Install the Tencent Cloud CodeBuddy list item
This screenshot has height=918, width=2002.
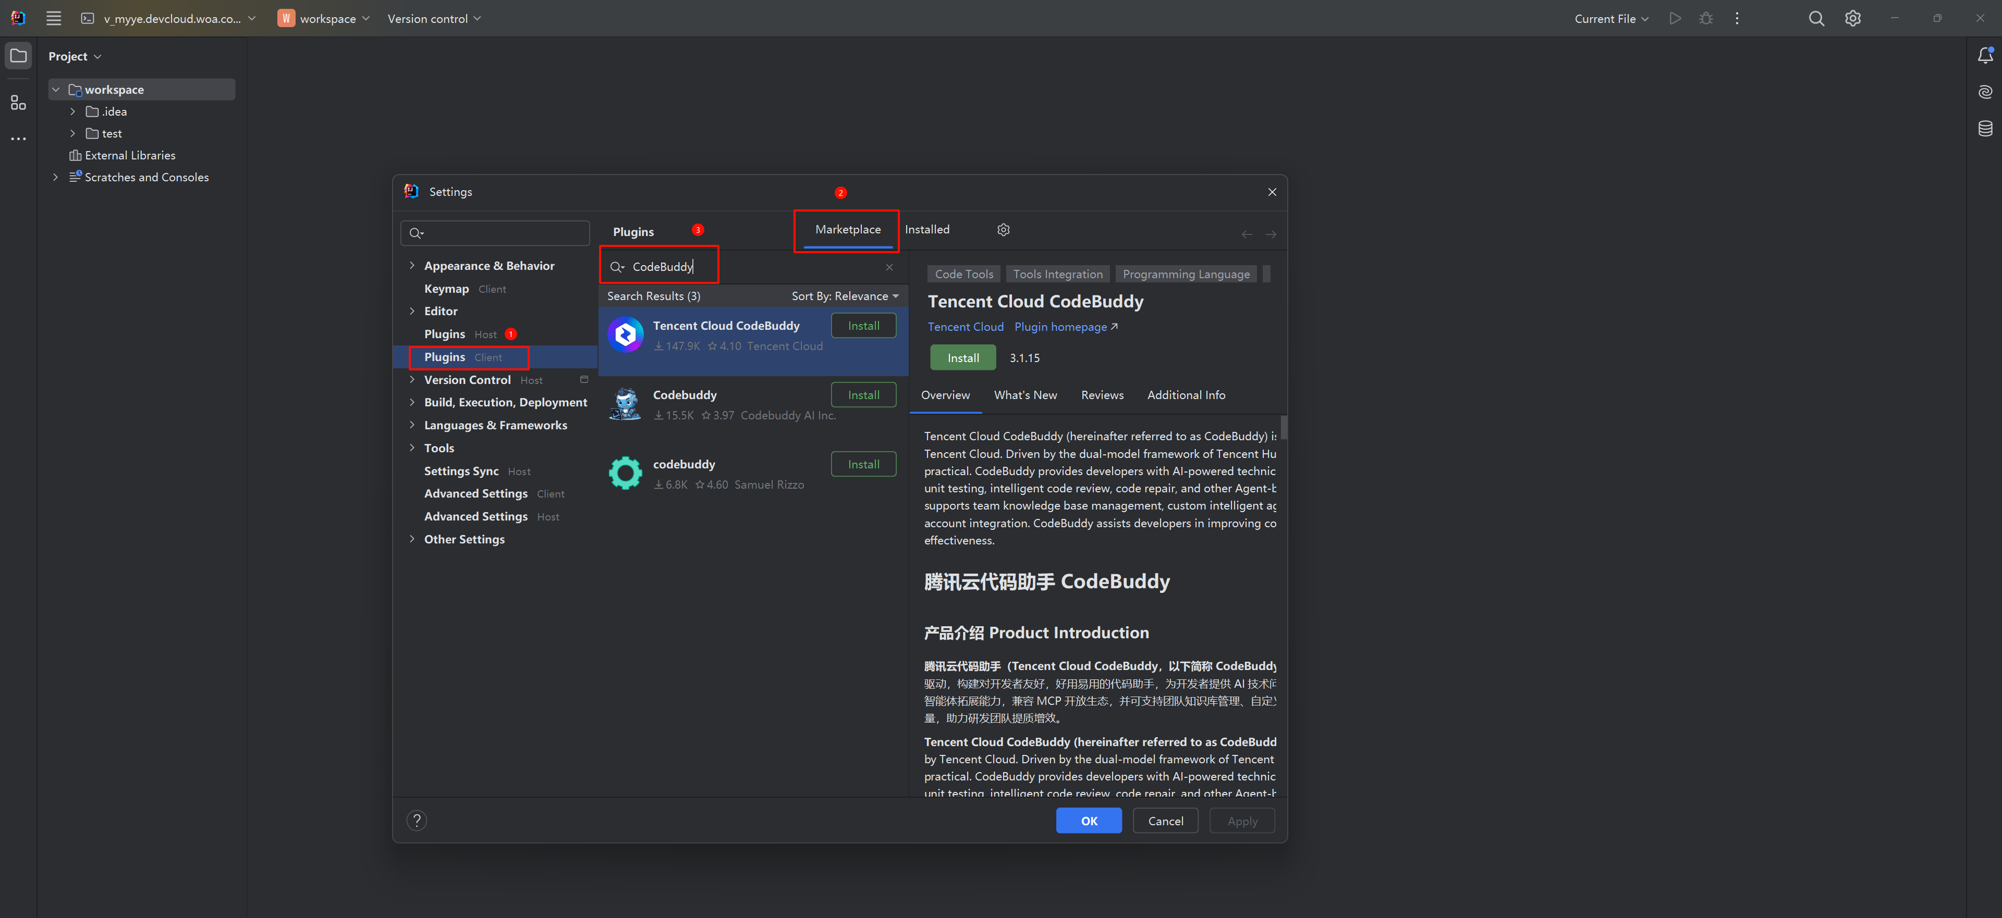[863, 326]
